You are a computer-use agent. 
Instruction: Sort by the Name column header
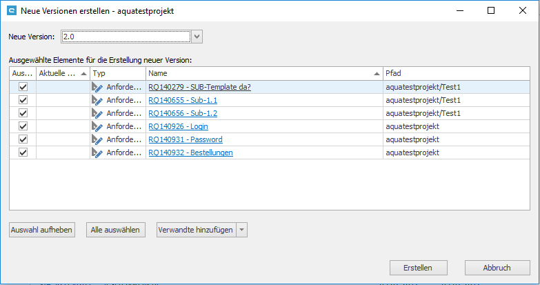click(262, 73)
